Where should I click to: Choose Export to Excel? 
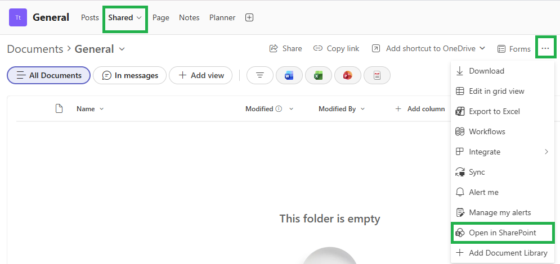(503, 112)
